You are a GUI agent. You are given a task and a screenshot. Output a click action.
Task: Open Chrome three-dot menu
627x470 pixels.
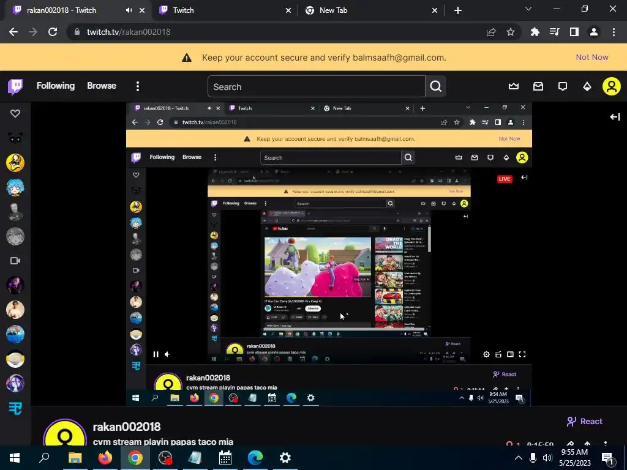point(614,32)
